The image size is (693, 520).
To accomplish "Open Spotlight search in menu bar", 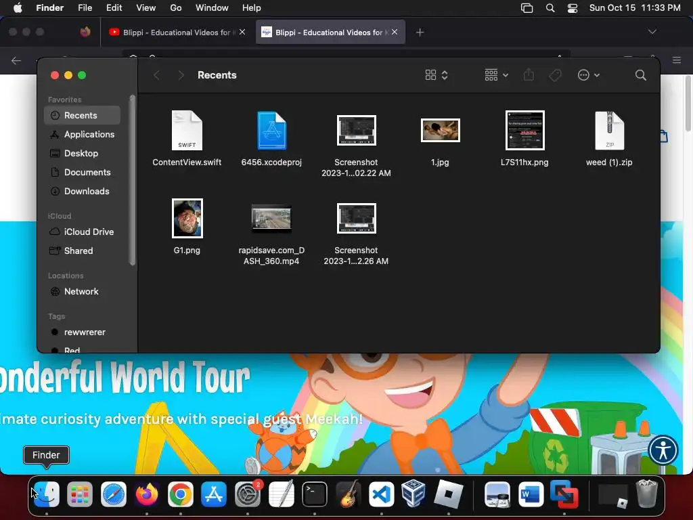I will coord(550,8).
